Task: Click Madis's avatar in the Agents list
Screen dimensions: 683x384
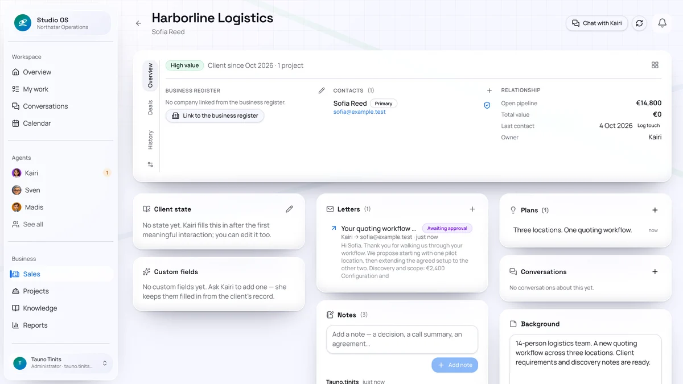Action: coord(17,207)
